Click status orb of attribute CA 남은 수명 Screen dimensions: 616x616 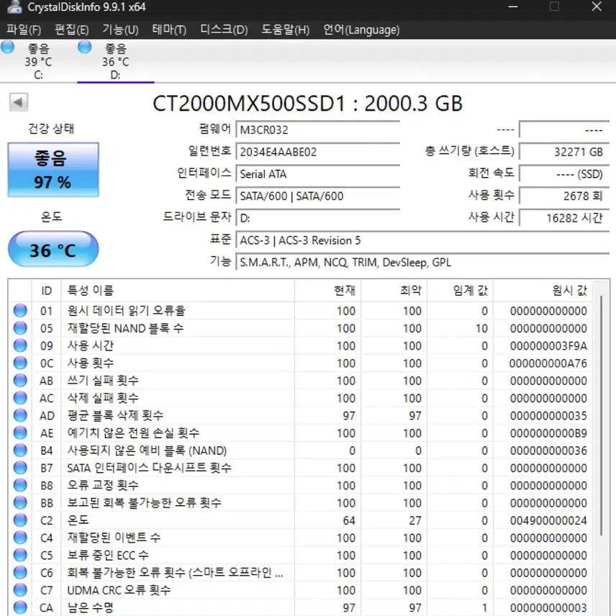pyautogui.click(x=20, y=607)
